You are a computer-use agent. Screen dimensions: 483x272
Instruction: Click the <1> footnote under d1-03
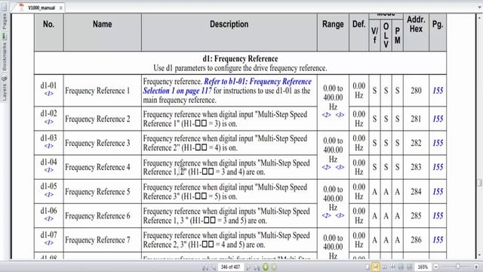click(x=48, y=146)
